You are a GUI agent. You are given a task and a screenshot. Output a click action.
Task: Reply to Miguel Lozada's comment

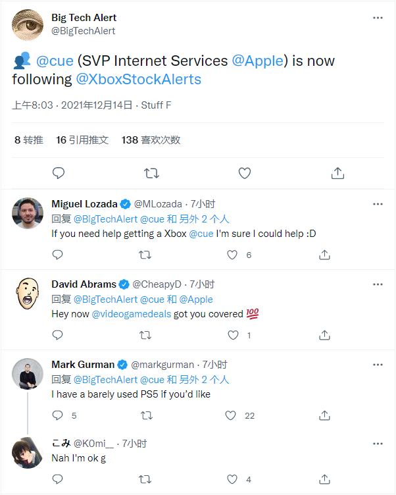pos(57,255)
